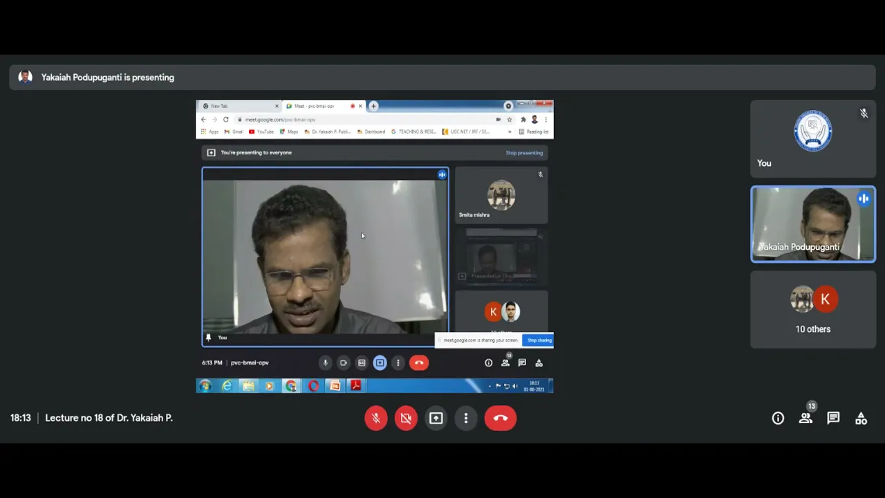This screenshot has height=498, width=885.
Task: Select the 'You' participant tile
Action: click(813, 139)
